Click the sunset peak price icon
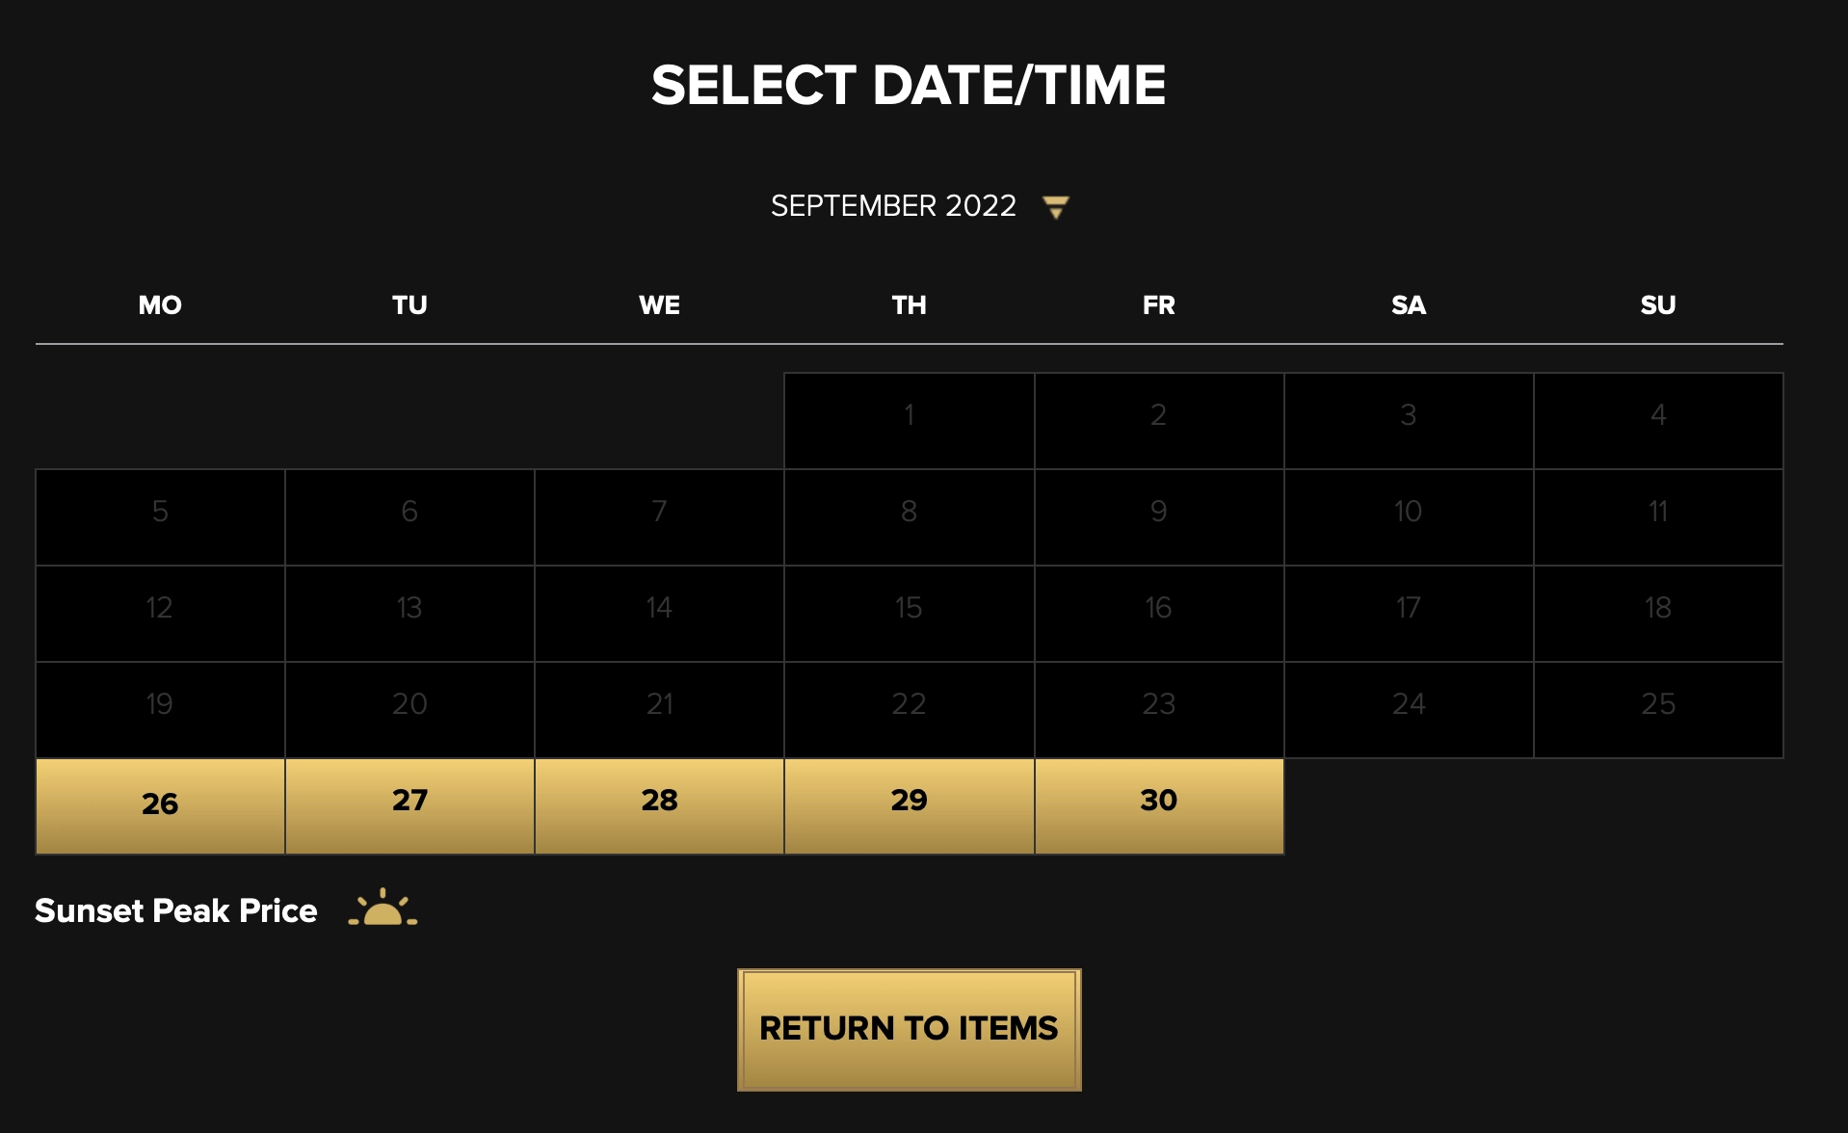 (383, 909)
